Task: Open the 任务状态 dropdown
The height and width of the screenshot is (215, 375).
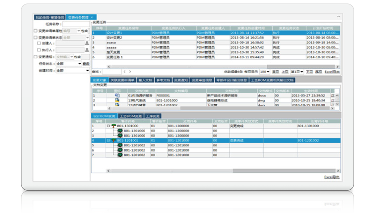Action: pyautogui.click(x=80, y=64)
